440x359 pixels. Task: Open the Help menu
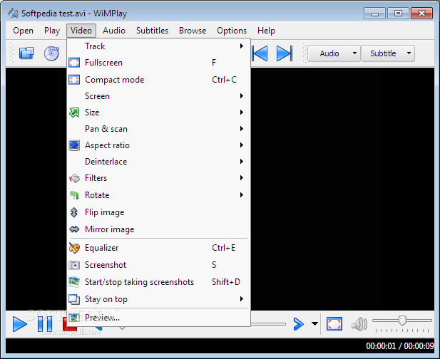click(266, 31)
